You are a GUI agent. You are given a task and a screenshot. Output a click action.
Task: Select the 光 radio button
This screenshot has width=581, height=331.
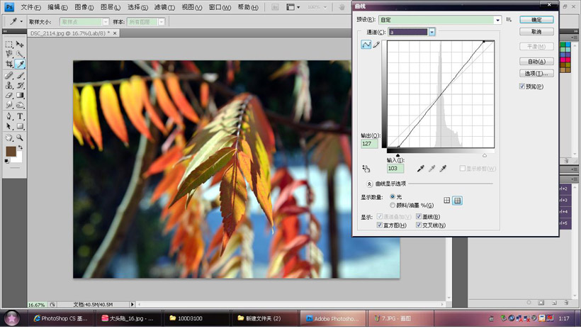pos(393,196)
